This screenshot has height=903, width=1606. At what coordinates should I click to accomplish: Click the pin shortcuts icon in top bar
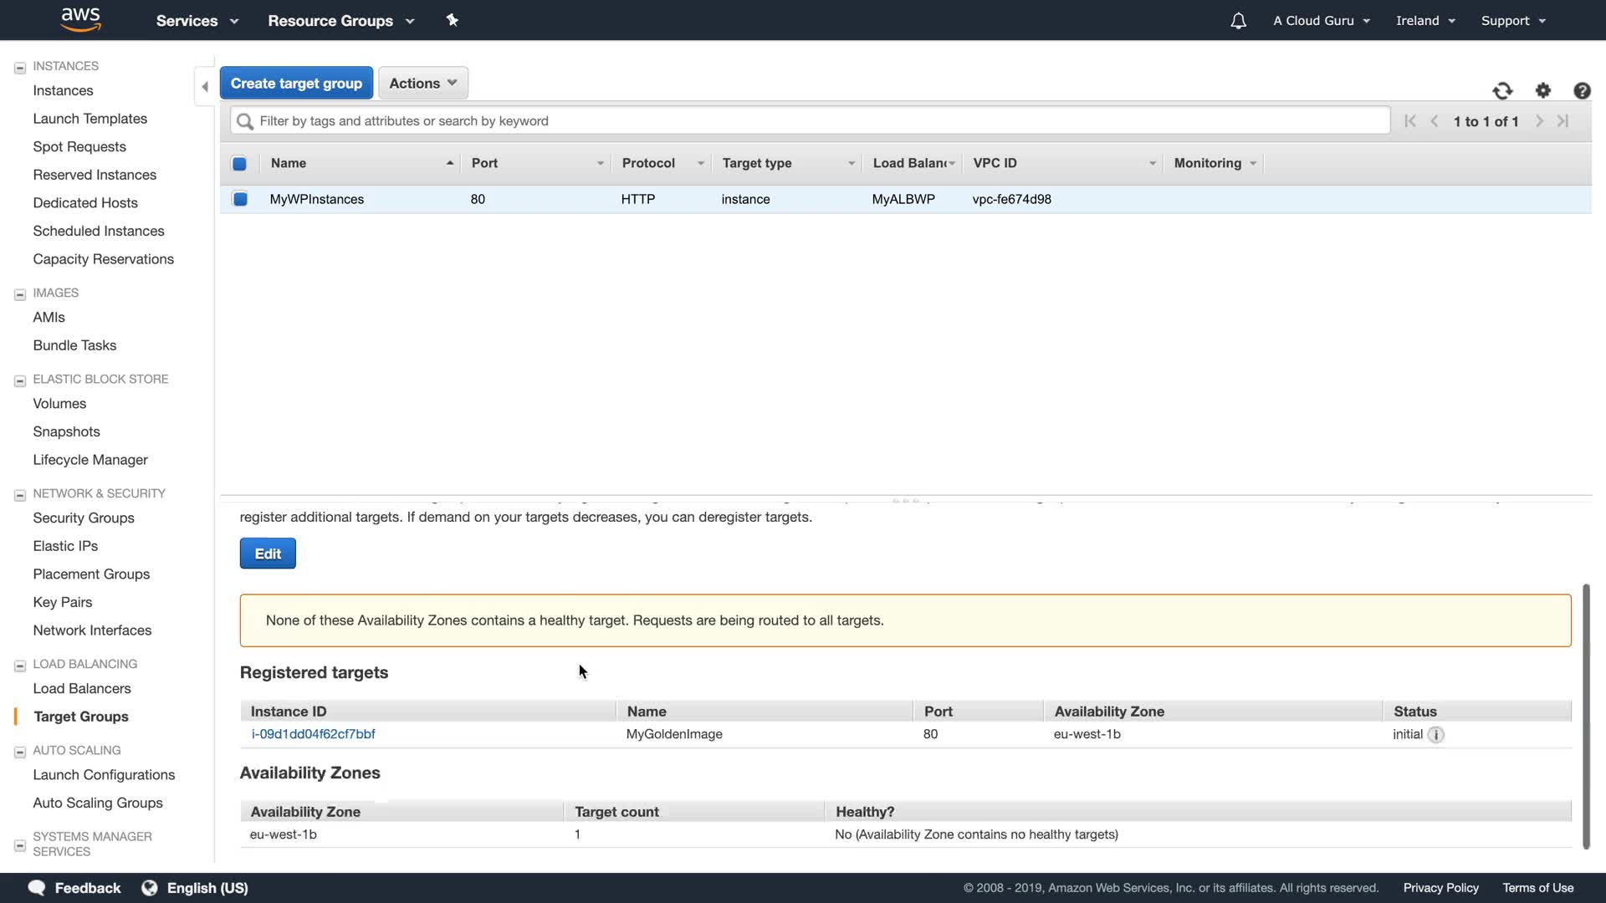pos(452,20)
